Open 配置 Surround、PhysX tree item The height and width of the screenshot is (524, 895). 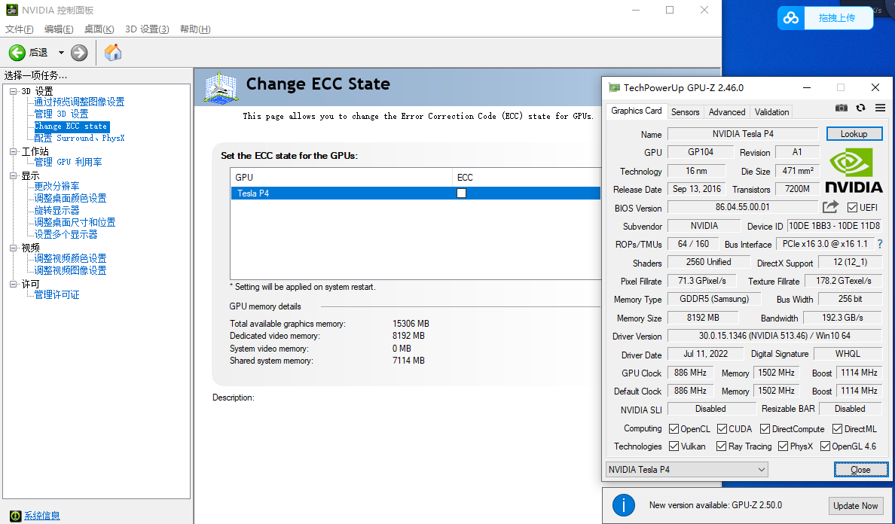(79, 138)
